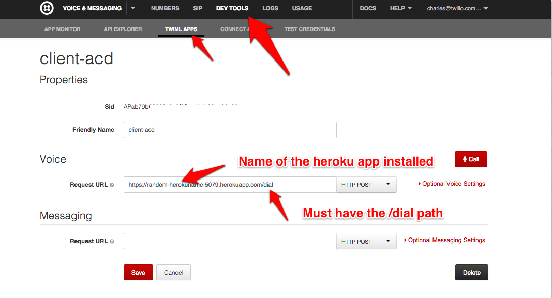
Task: Go to the Numbers menu
Action: (x=165, y=8)
